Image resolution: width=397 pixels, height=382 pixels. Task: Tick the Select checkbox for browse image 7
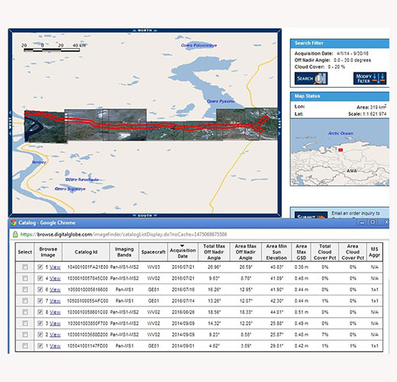[x=25, y=301]
